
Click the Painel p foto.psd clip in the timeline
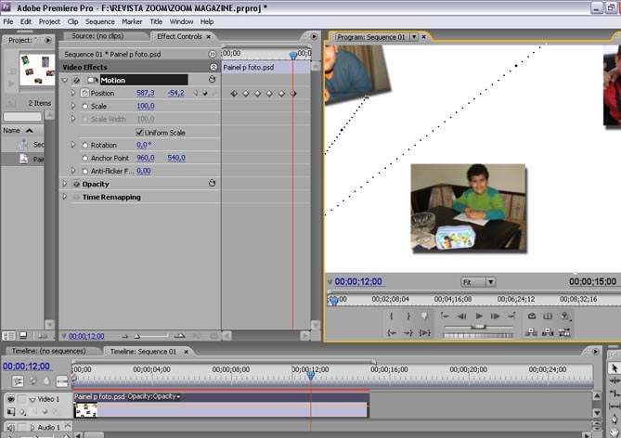tap(221, 409)
